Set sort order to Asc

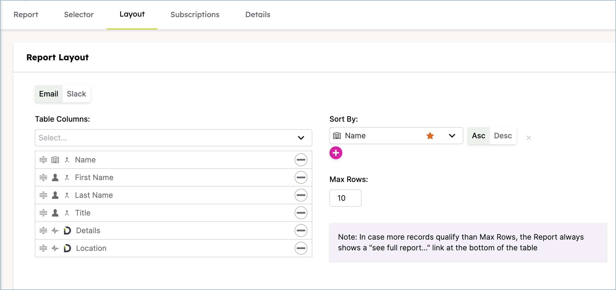pyautogui.click(x=479, y=136)
